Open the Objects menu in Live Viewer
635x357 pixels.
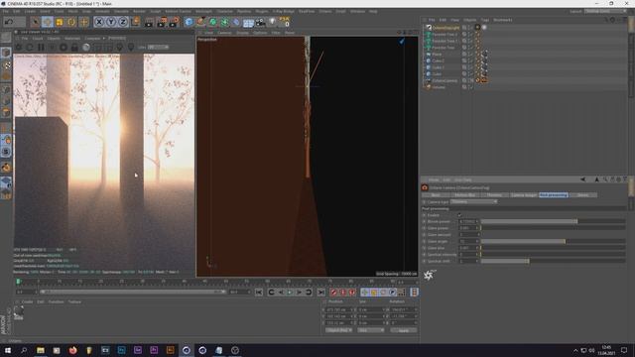coord(54,39)
